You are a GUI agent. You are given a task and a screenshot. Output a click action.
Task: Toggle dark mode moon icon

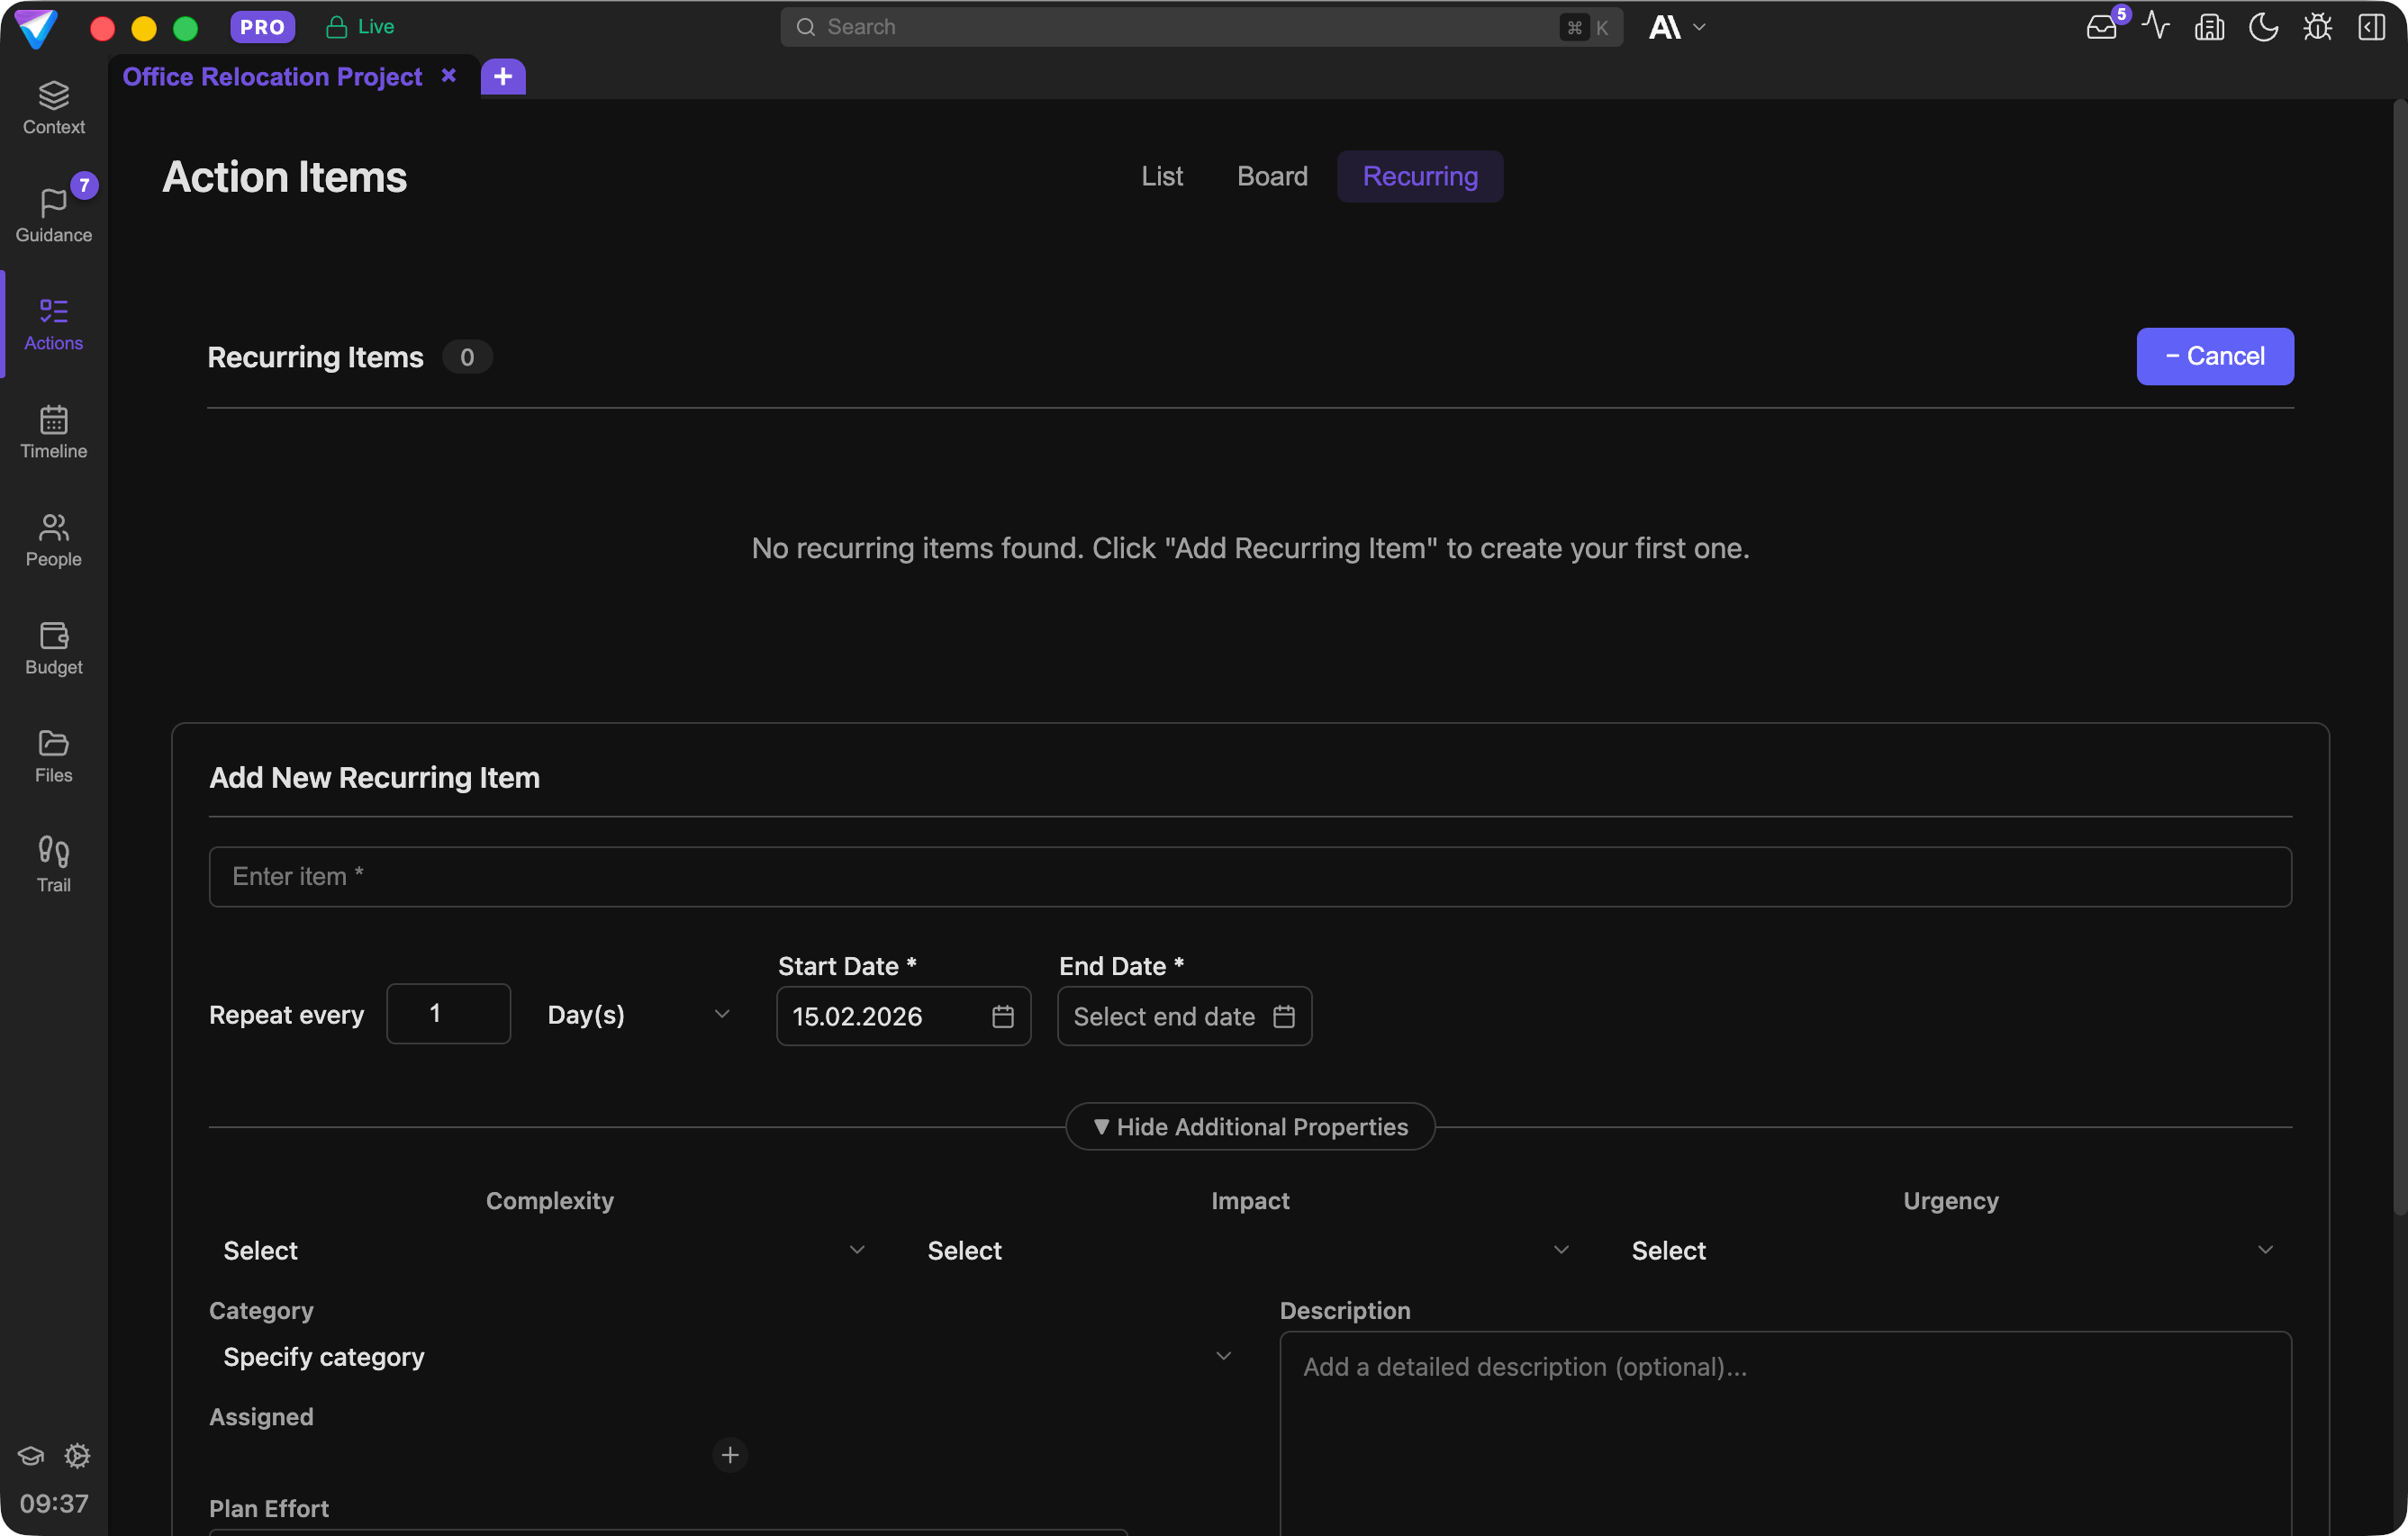(x=2263, y=27)
